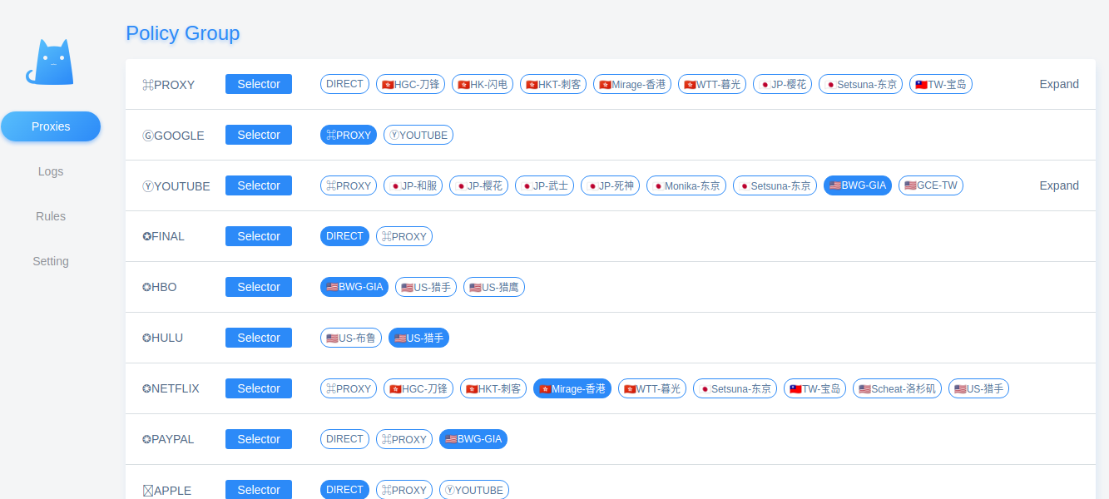Select HGC-刀锋 in the NETFLIX group
This screenshot has height=499, width=1109.
pyautogui.click(x=418, y=388)
